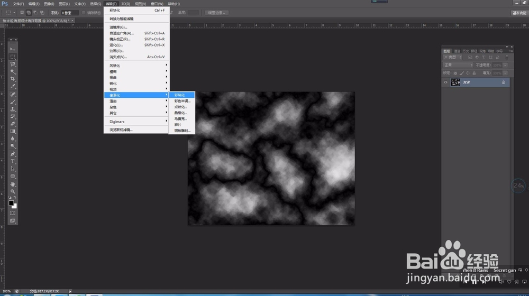The width and height of the screenshot is (529, 296).
Task: Choose 马赛克 from the pixelate submenu
Action: (181, 119)
